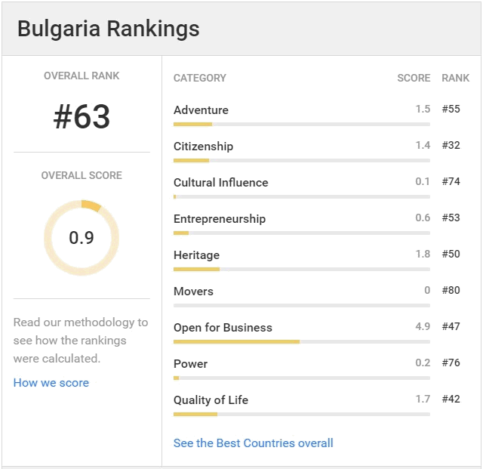This screenshot has width=483, height=469.
Task: Click the Open for Business progress bar
Action: pos(302,341)
